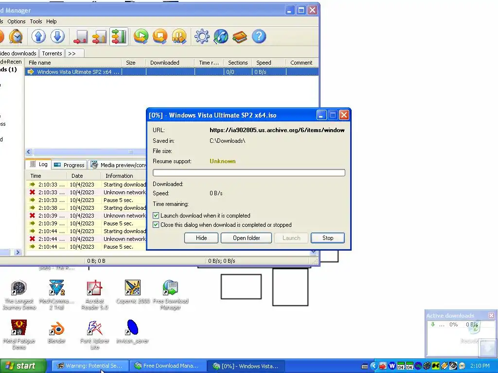Click the blue W tray icon
Image resolution: width=498 pixels, height=373 pixels.
(391, 366)
